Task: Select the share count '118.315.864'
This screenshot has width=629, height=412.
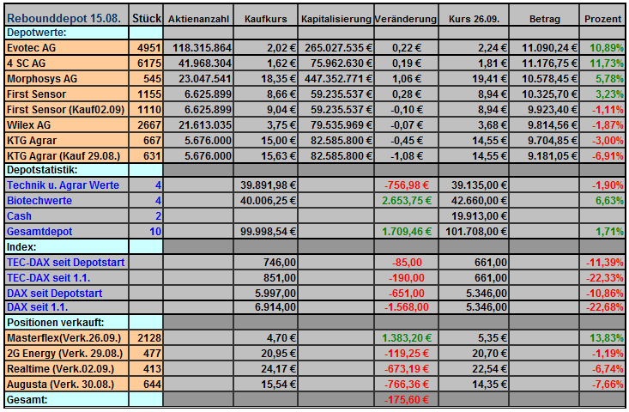Action: pos(203,48)
